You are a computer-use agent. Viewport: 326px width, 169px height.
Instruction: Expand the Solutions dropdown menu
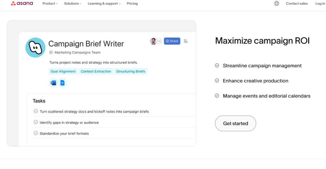(73, 3)
